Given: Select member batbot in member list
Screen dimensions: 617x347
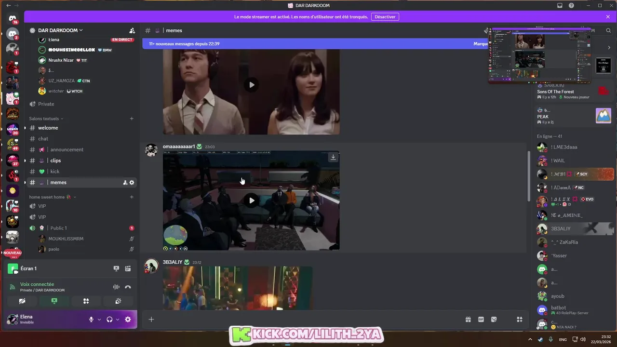Looking at the screenshot, I should (x=575, y=310).
